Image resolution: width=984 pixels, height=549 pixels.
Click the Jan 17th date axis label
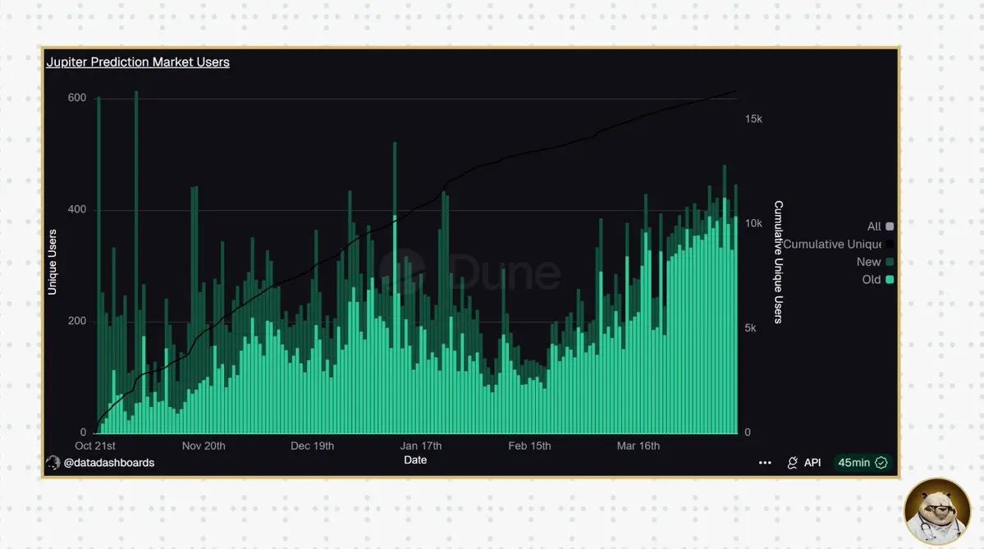[x=421, y=446]
